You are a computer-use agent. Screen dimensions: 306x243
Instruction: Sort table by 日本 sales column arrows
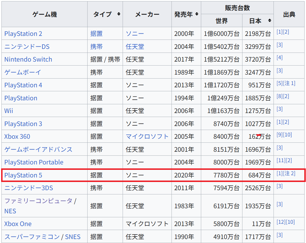pyautogui.click(x=270, y=21)
